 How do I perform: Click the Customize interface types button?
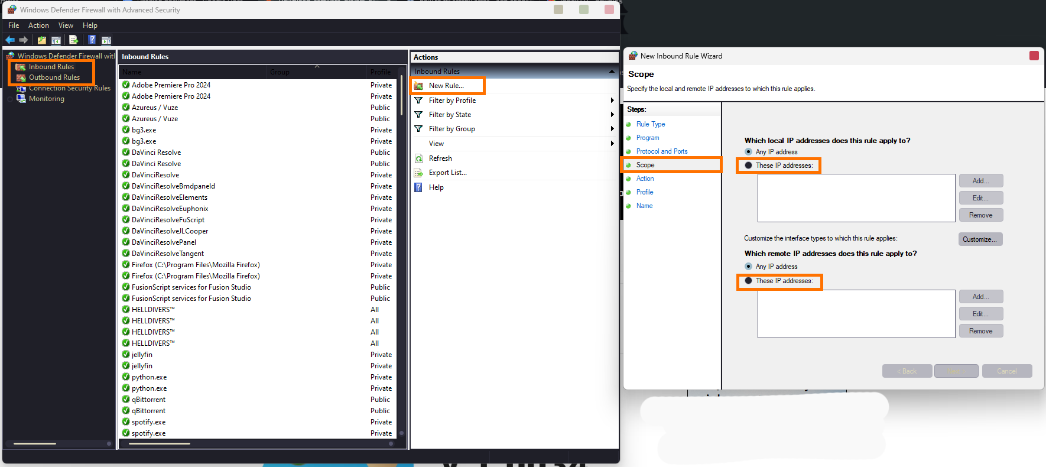[x=980, y=239]
